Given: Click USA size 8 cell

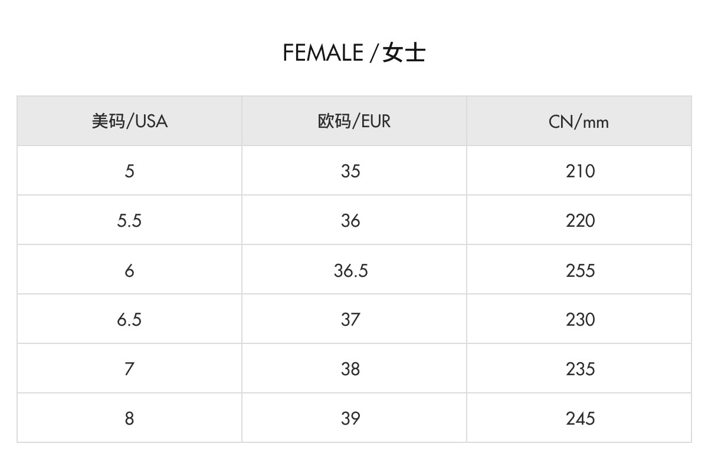Looking at the screenshot, I should click(129, 419).
